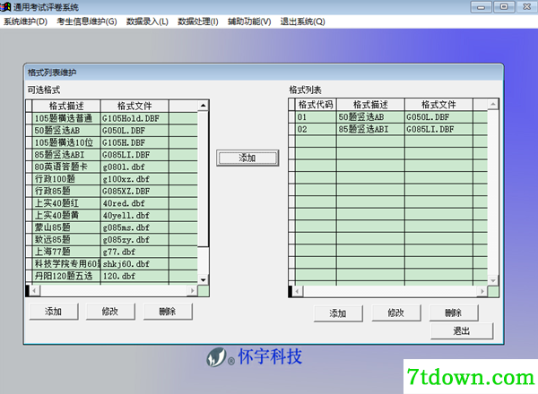Click file cell G105Hold.DBF
538x394 pixels.
click(x=134, y=118)
